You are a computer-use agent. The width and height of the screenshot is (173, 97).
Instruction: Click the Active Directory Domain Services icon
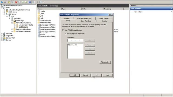(7, 10)
